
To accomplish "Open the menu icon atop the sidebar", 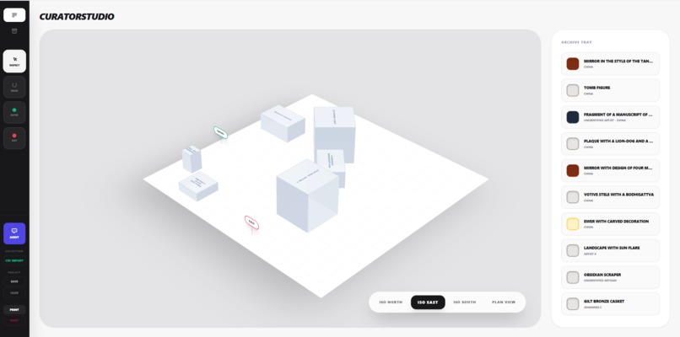I will [x=14, y=15].
